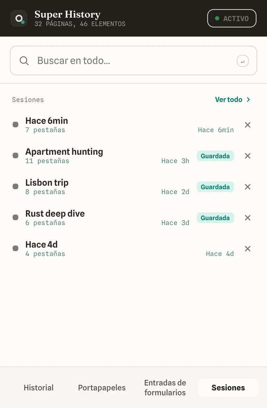Open the Ver todo link

228,100
